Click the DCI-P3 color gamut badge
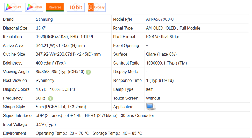252x138 pixels. click(13, 7)
